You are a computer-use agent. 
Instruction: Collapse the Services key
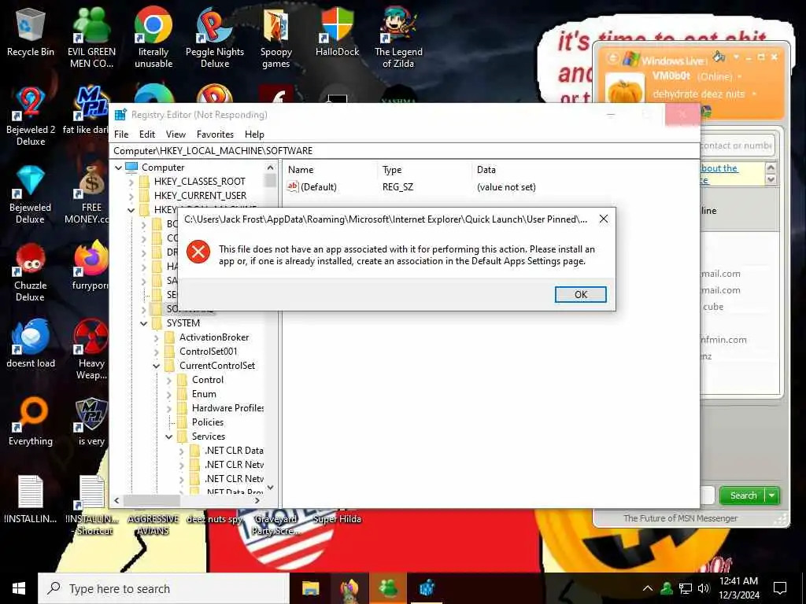pyautogui.click(x=168, y=436)
